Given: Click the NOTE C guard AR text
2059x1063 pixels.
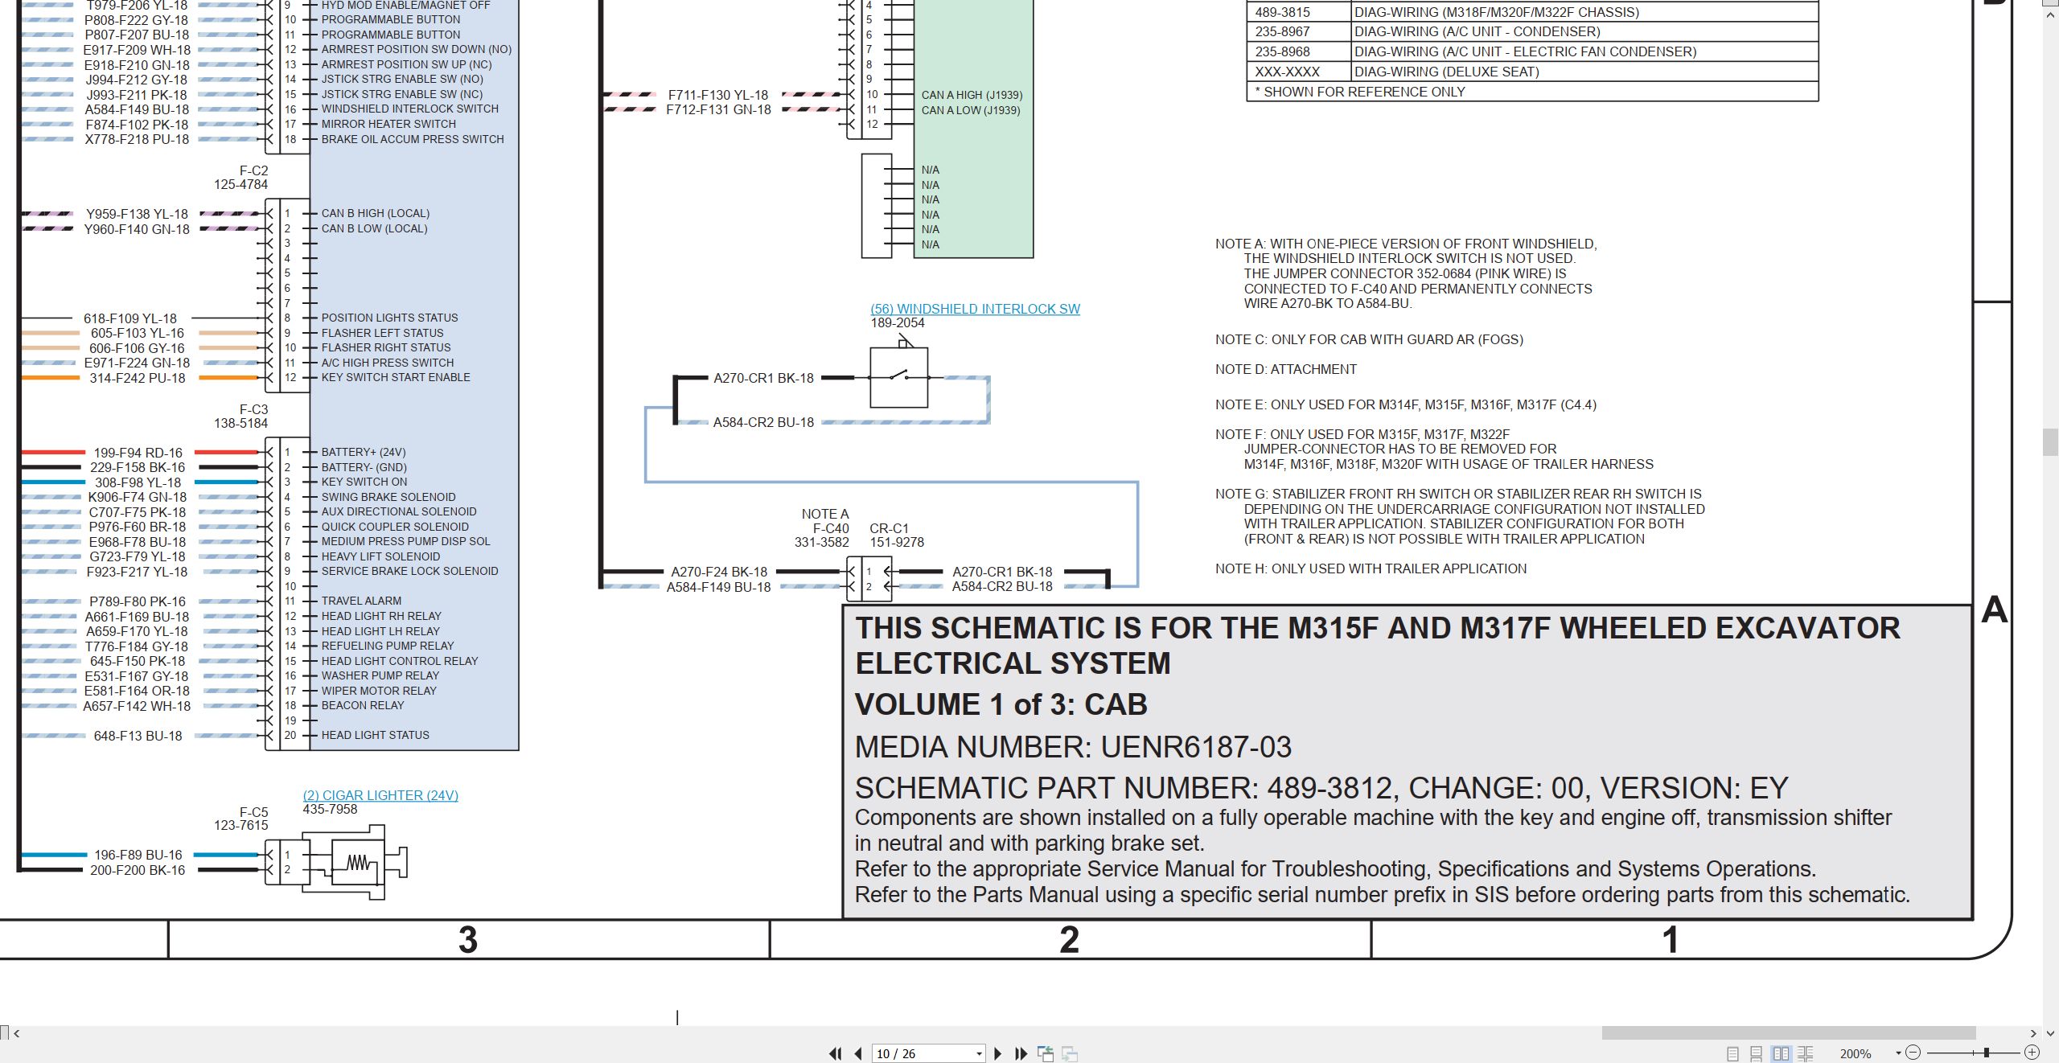Looking at the screenshot, I should pyautogui.click(x=1369, y=339).
